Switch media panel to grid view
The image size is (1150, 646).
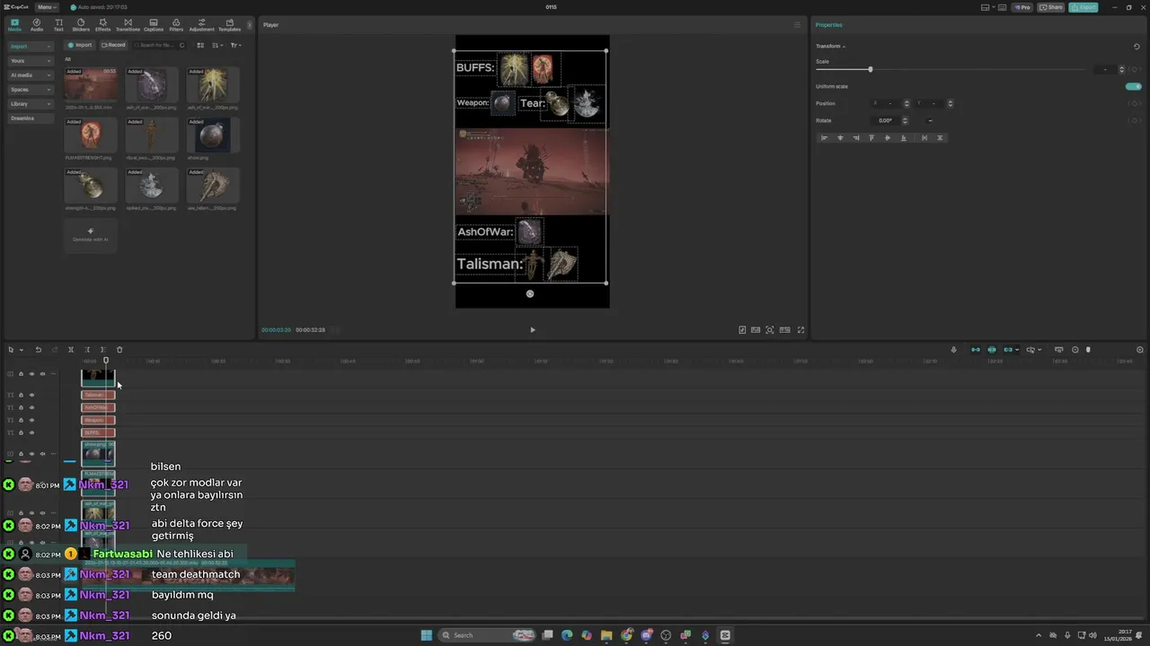(200, 45)
